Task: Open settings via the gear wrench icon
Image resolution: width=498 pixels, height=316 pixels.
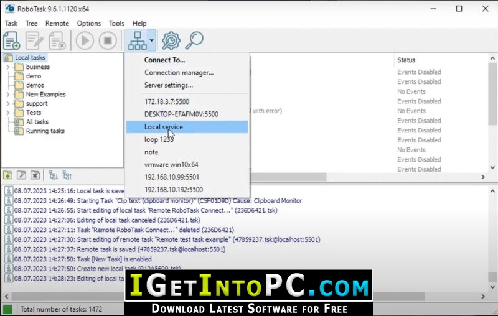Action: (171, 40)
